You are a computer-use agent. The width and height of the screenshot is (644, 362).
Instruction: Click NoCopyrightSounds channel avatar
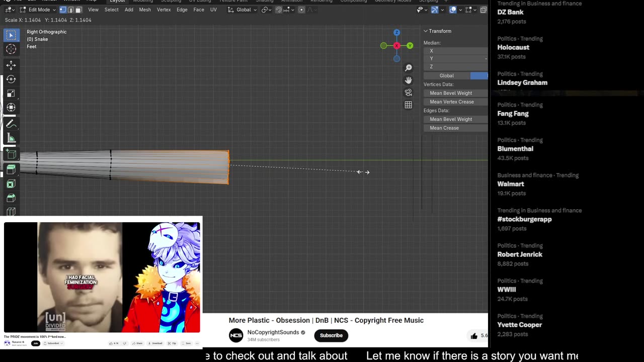236,335
